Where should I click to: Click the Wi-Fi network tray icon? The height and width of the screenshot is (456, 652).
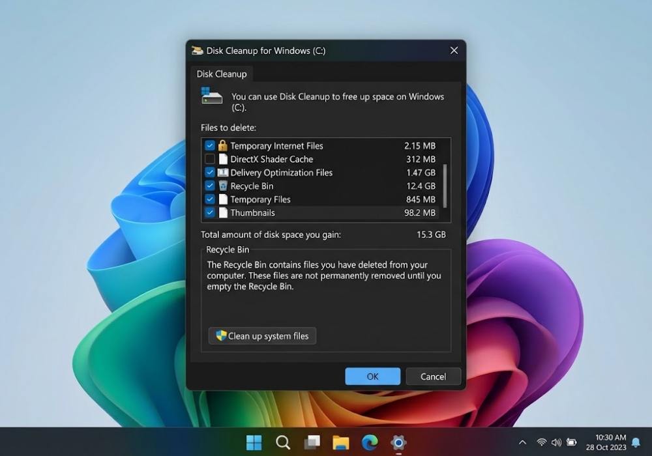pyautogui.click(x=541, y=442)
